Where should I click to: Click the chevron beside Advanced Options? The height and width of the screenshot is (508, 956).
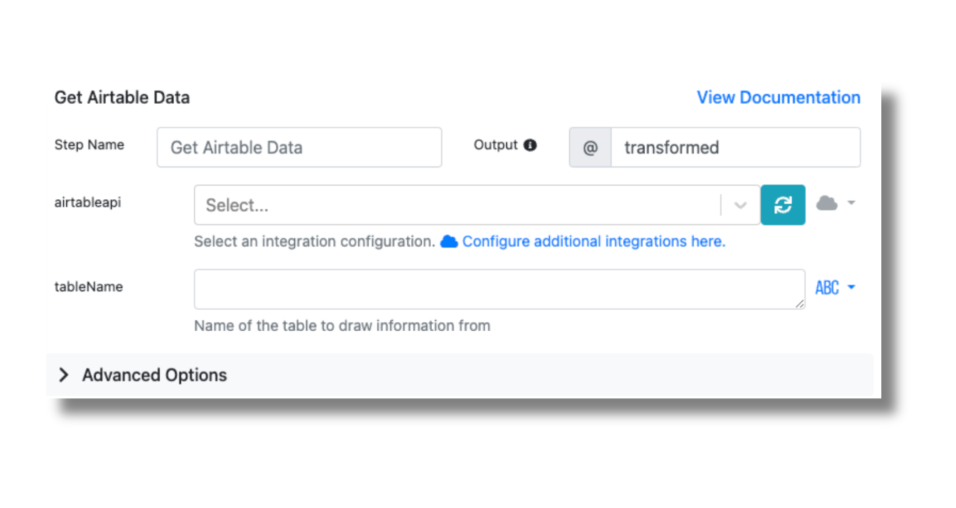[x=64, y=375]
